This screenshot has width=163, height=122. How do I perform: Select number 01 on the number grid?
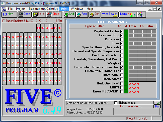pyautogui.click(x=39, y=28)
